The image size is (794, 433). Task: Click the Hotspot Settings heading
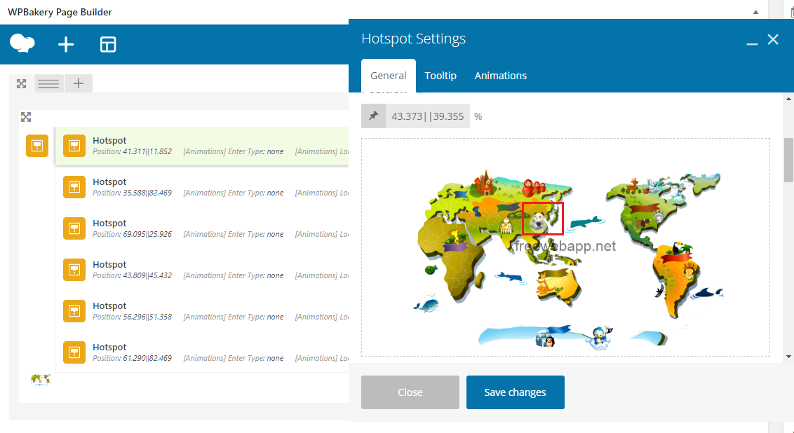[414, 39]
